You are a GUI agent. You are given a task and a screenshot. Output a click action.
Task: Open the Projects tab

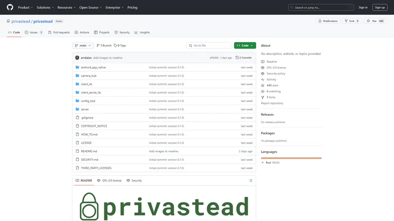tap(102, 32)
